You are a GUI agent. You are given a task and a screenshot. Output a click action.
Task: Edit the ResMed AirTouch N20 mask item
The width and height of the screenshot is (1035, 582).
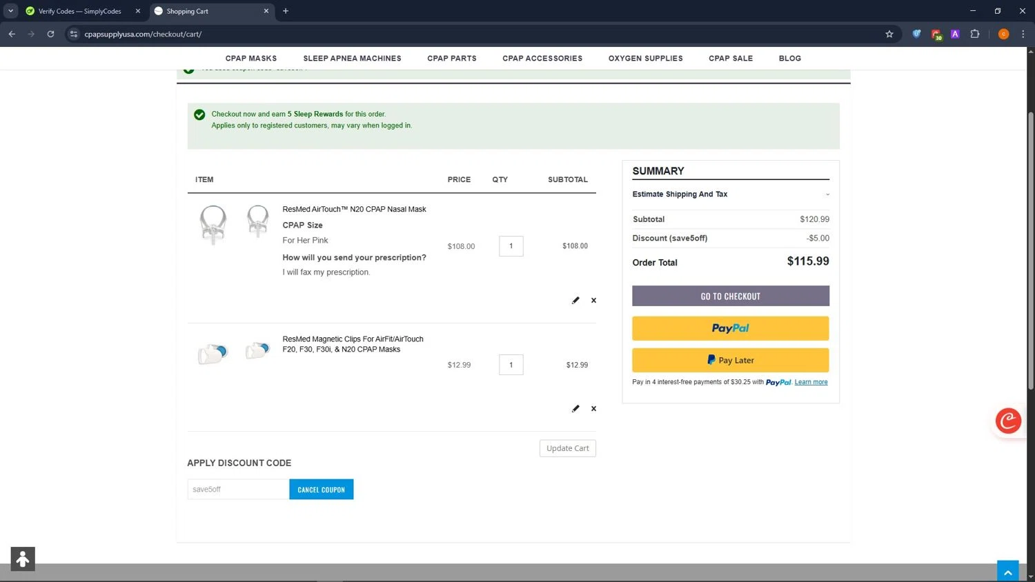pos(575,300)
